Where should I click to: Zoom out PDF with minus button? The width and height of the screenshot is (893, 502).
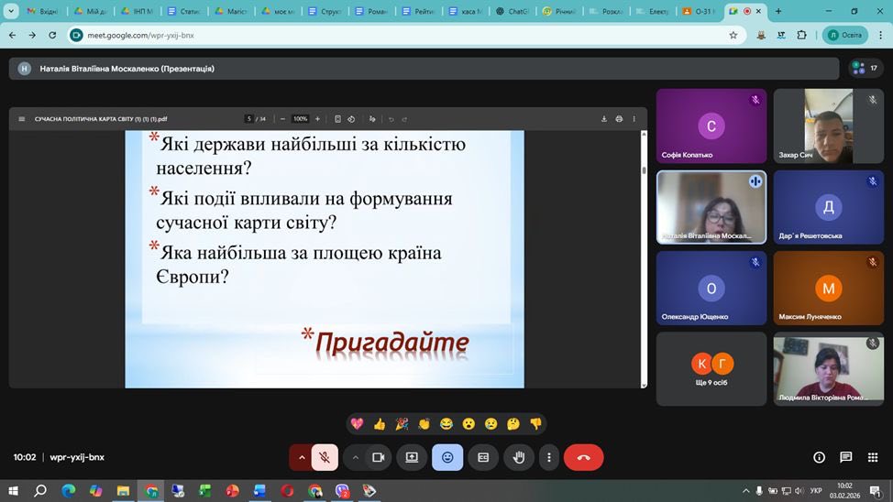click(x=282, y=119)
